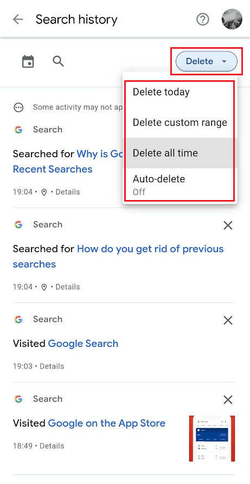
Task: Go back using the arrow icon
Action: pos(18,20)
